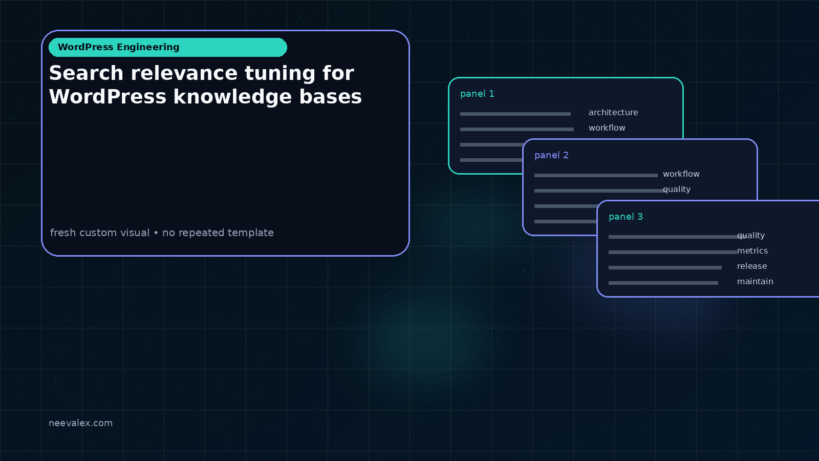Click the headline 'Search relevance tuning for WordPress knowledge bases'
Viewport: 819px width, 461px height.
(x=205, y=85)
